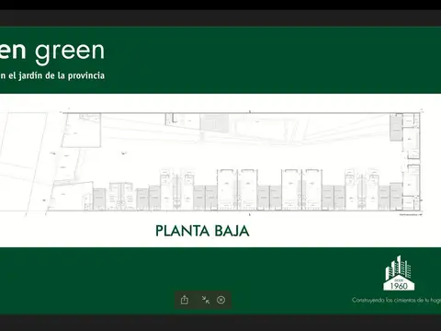Click the 'el jardín de la provincia' subtitle

56,75
